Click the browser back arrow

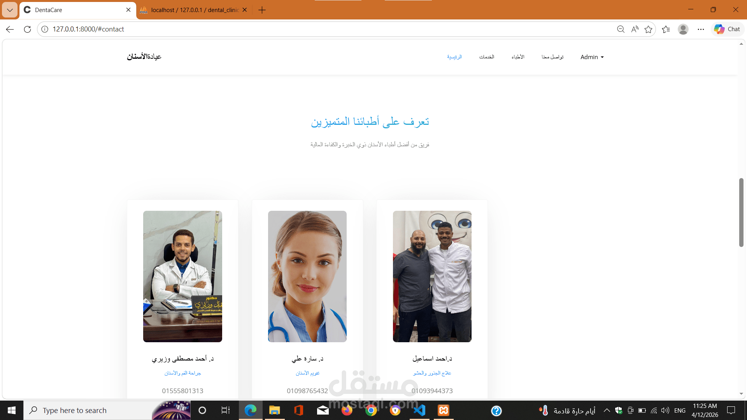[10, 29]
